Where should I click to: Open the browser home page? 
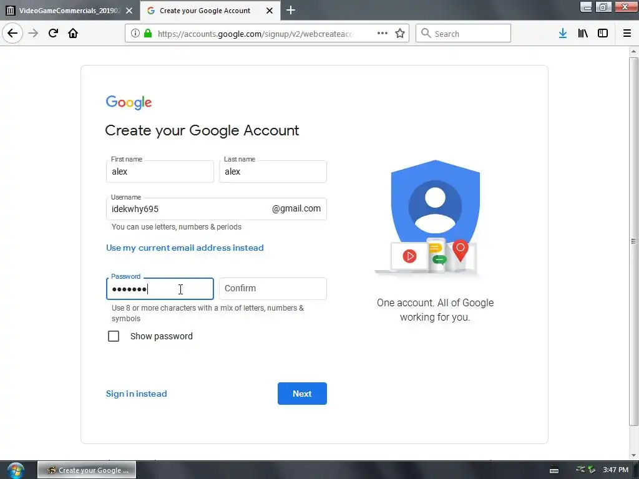[x=73, y=33]
